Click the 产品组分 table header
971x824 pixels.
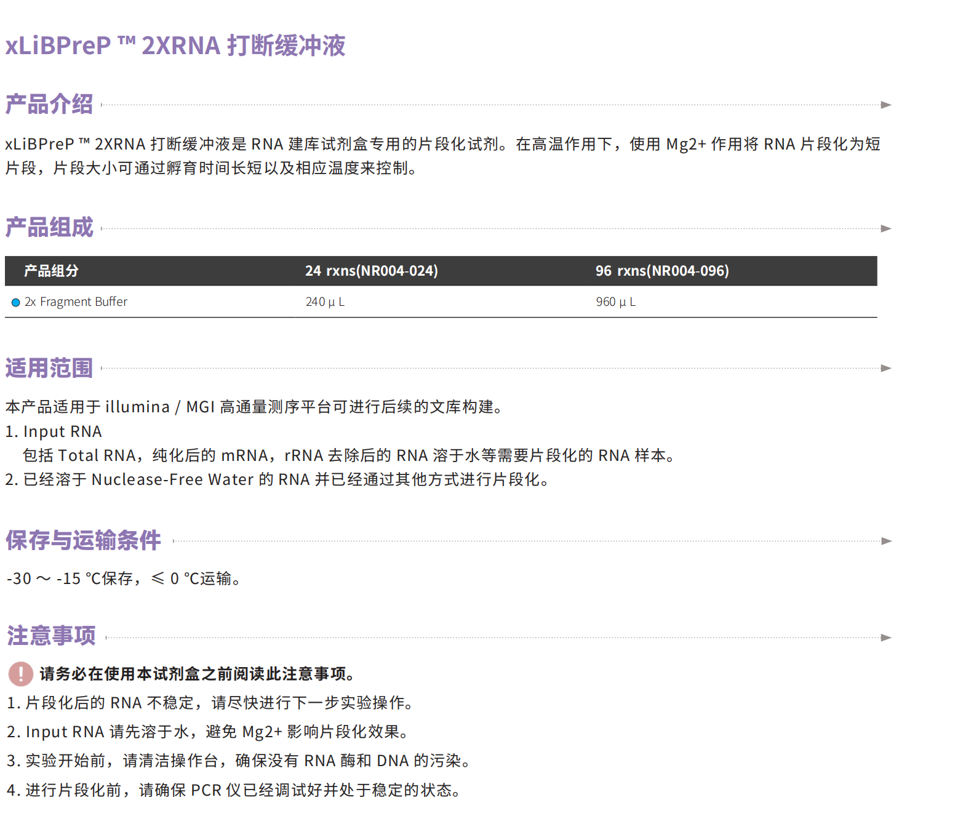(51, 271)
